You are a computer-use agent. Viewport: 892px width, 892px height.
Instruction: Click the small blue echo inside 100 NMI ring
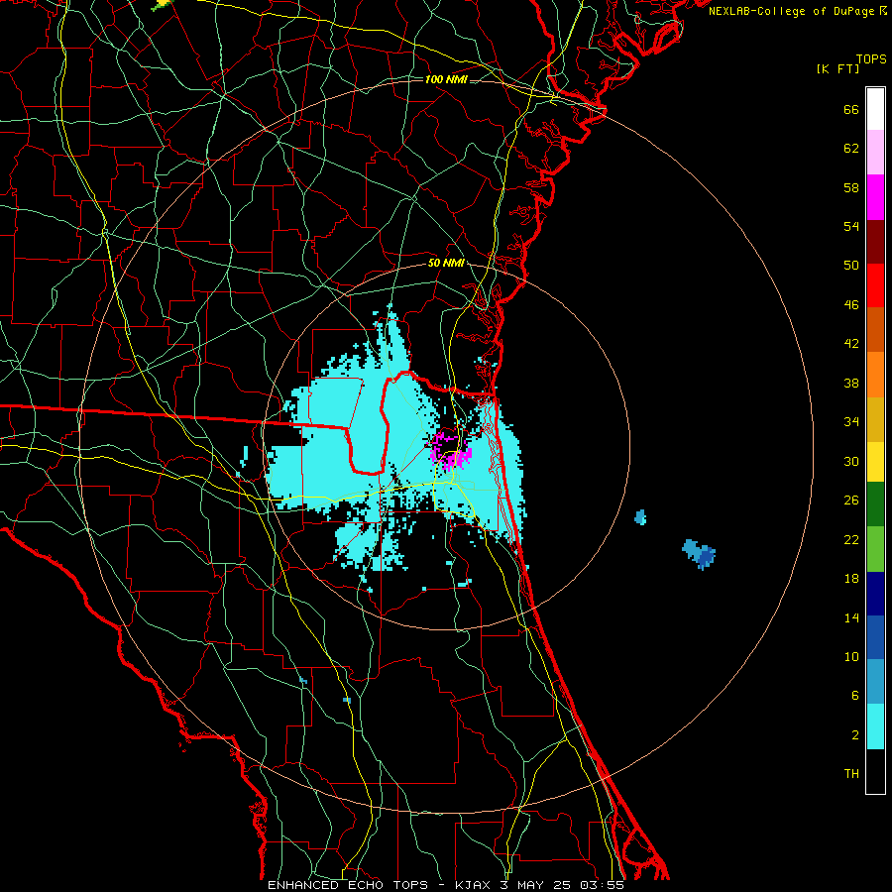coord(640,517)
